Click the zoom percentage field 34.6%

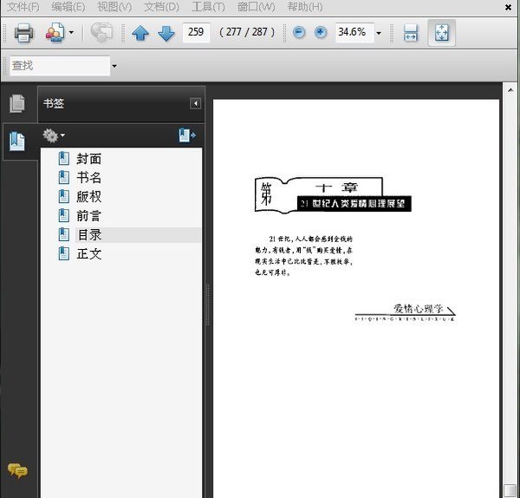(x=354, y=32)
